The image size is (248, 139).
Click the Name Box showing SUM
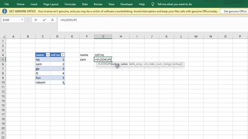pos(11,20)
